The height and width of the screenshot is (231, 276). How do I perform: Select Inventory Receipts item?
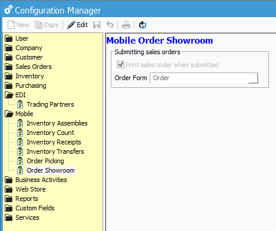54,142
